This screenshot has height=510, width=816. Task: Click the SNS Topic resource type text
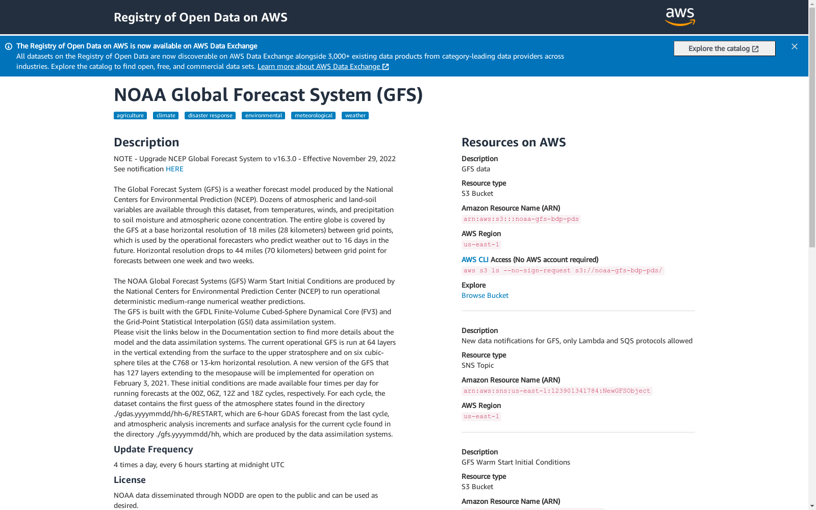tap(478, 365)
